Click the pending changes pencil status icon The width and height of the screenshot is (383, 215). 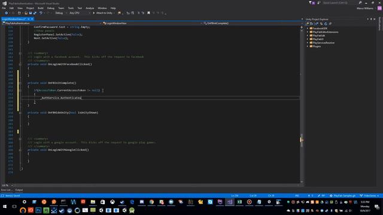click(x=321, y=196)
